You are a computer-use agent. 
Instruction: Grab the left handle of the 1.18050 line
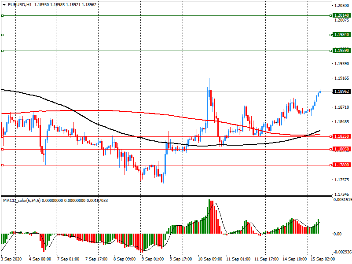click(3, 149)
